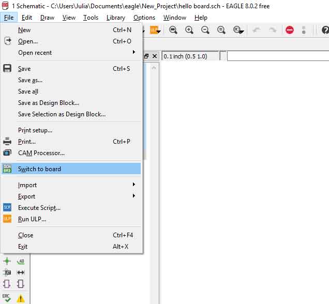The width and height of the screenshot is (329, 304).
Task: Click the '0.1 inch (0.5 1.0)' coordinate display
Action: click(x=190, y=56)
